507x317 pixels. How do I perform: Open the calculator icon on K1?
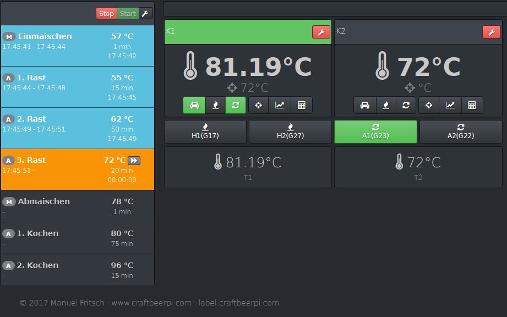tap(302, 105)
